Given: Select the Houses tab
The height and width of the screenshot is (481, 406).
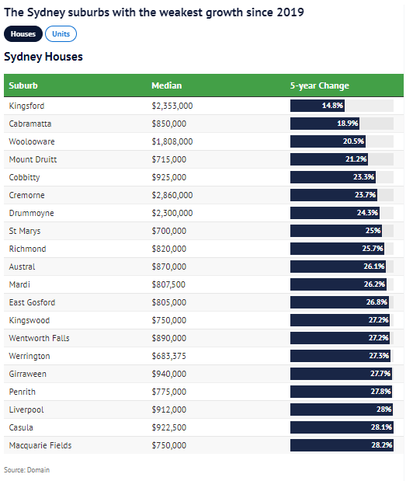Looking at the screenshot, I should tap(23, 33).
